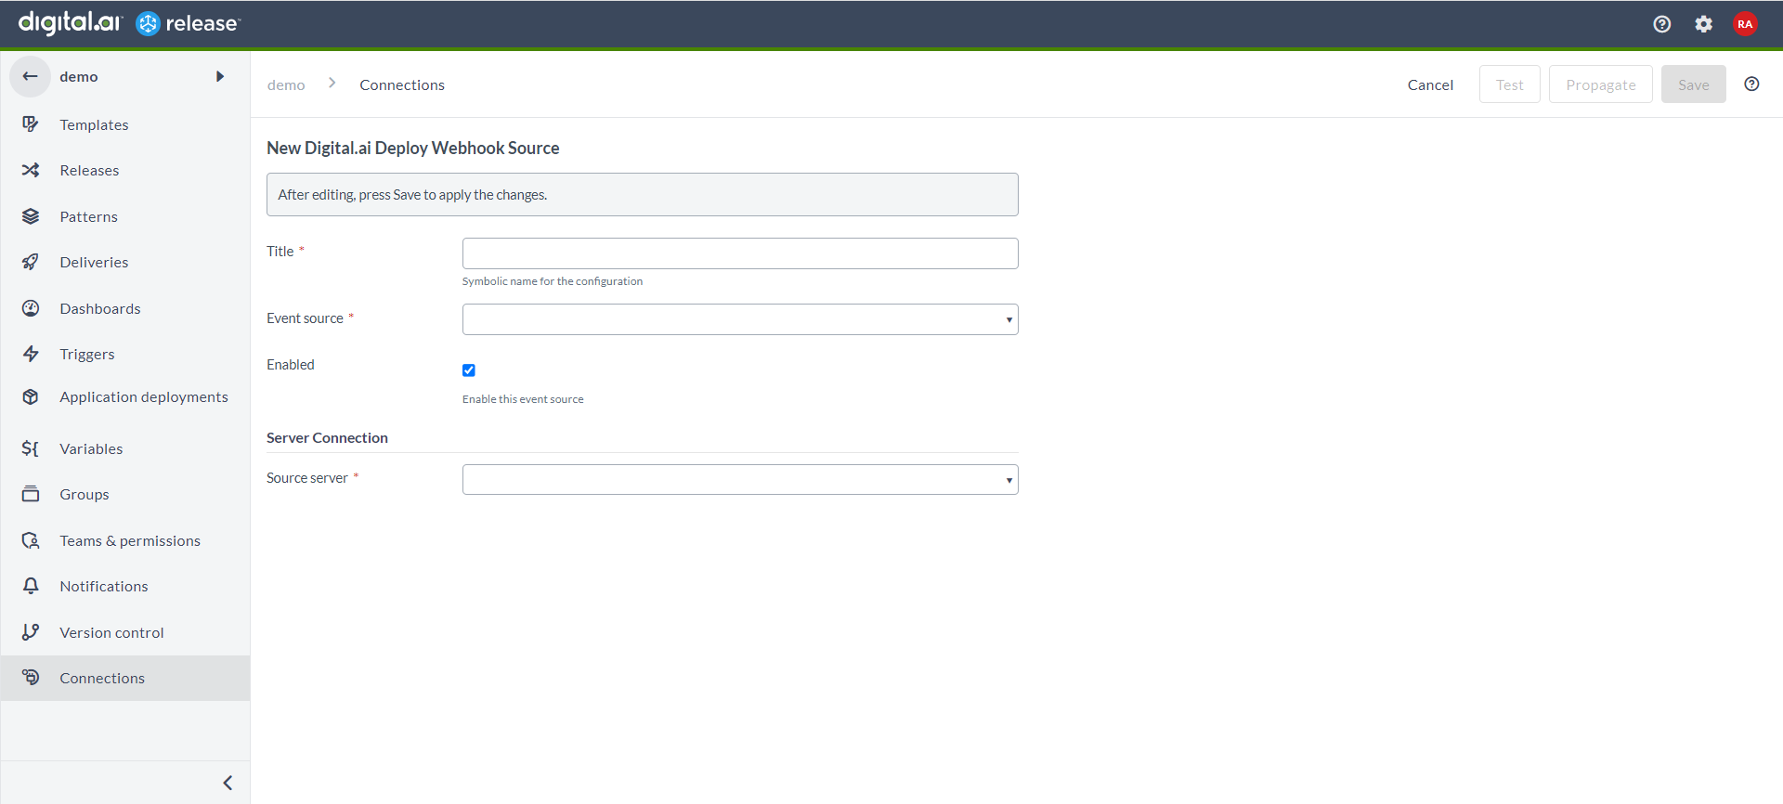Click the Triggers lightning icon

pyautogui.click(x=31, y=354)
